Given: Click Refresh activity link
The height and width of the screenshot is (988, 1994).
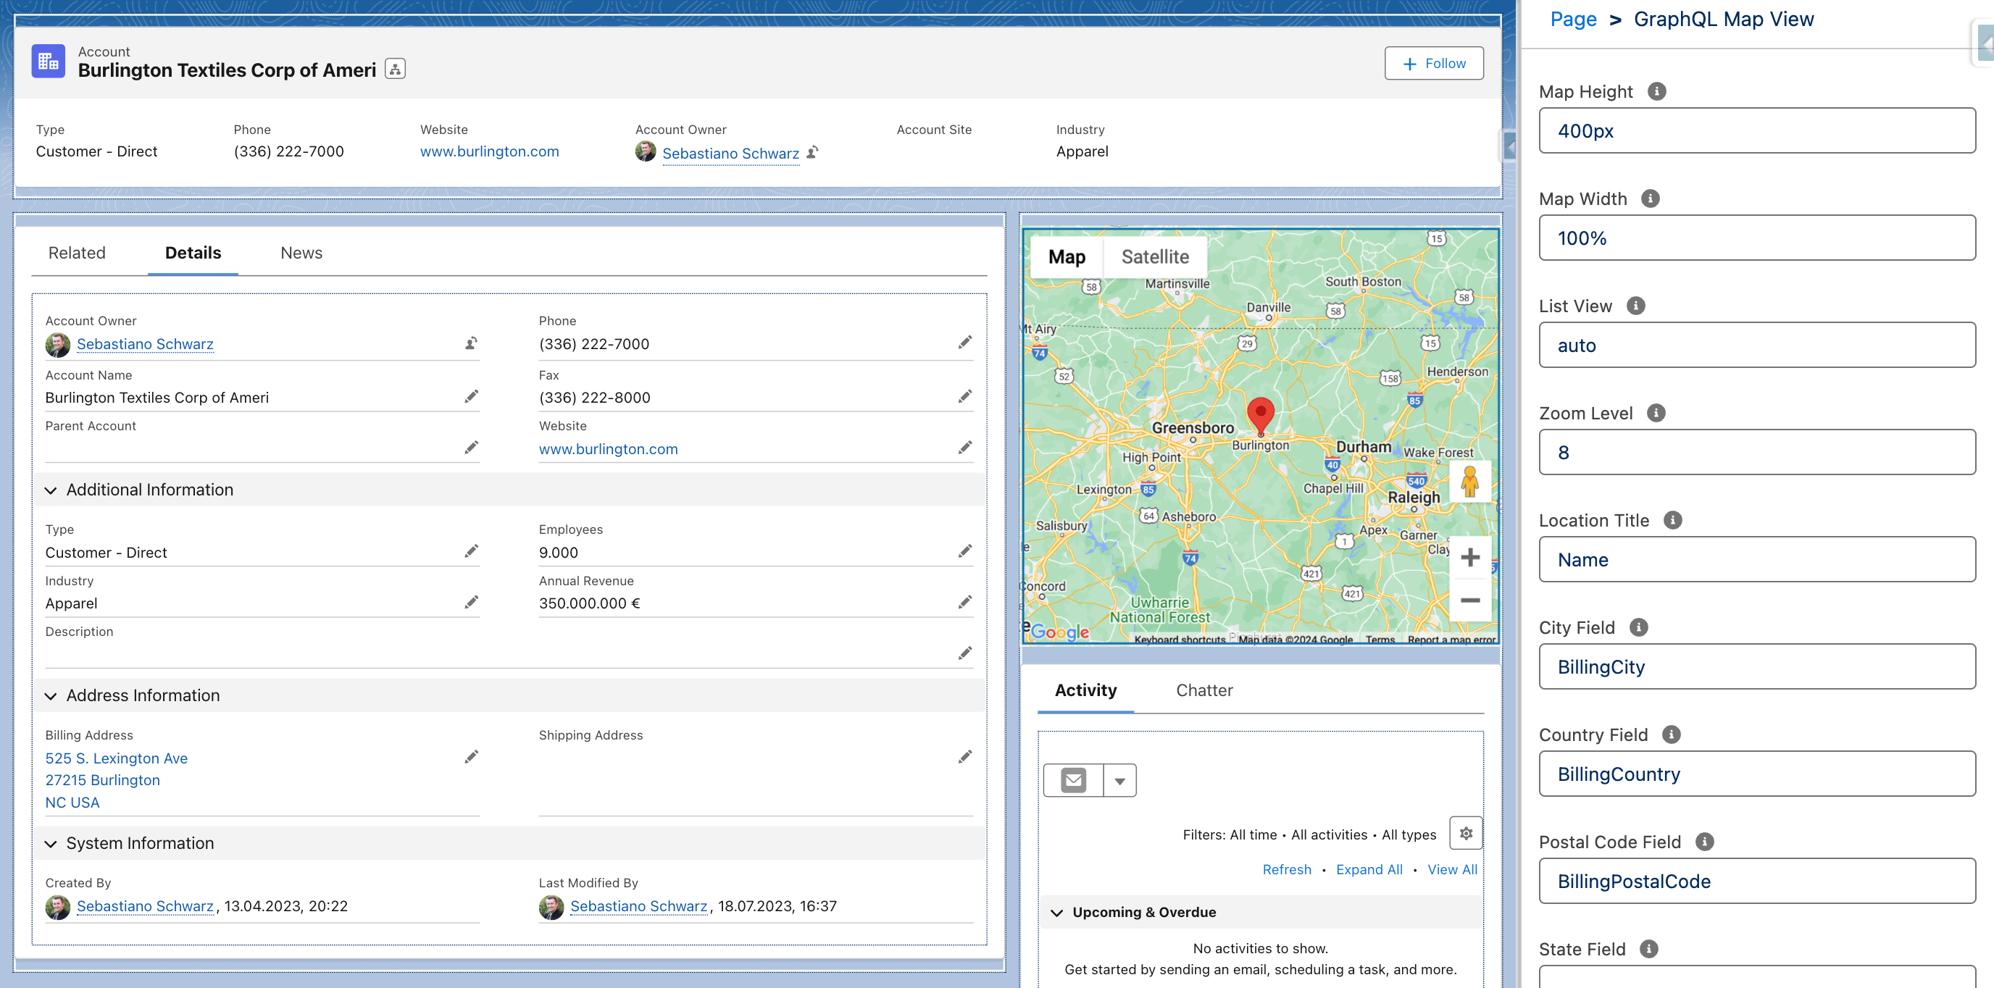Looking at the screenshot, I should tap(1287, 869).
